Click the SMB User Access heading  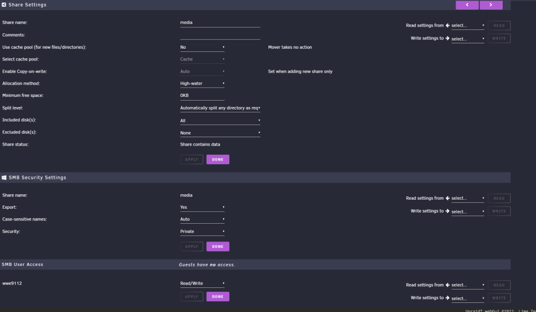pyautogui.click(x=23, y=264)
